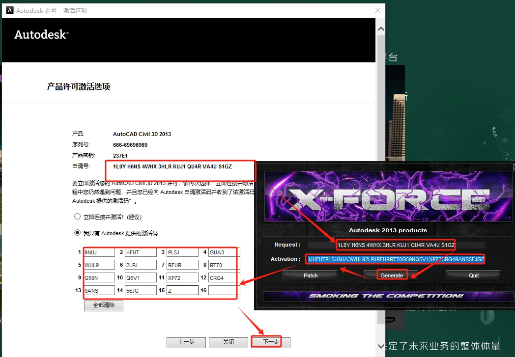Viewport: 515px width, 357px height.
Task: Click activation code field 3 containing PL5J
Action: coord(183,252)
